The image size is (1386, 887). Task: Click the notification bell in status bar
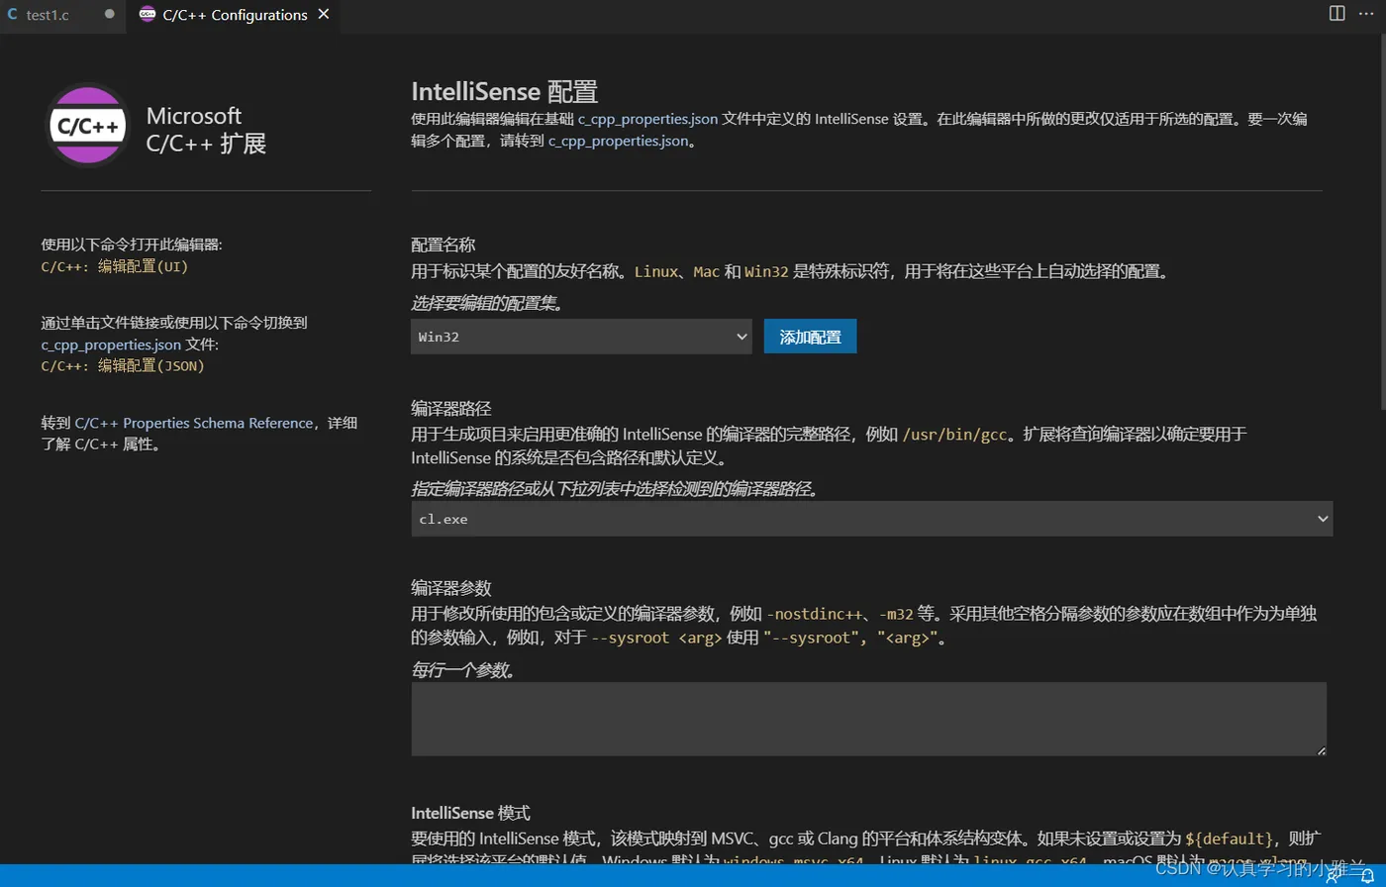pyautogui.click(x=1366, y=876)
